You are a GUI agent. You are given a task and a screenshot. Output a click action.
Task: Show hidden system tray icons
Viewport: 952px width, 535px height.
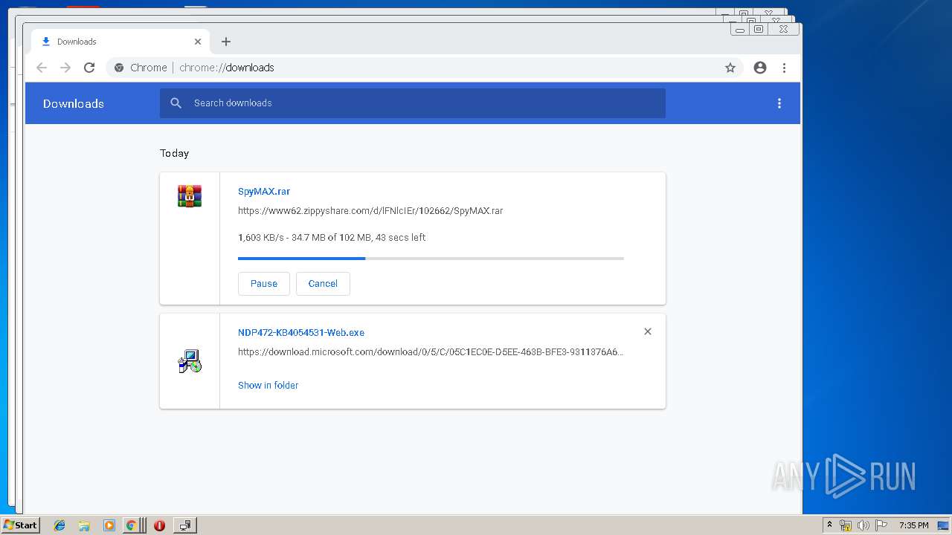tap(829, 525)
